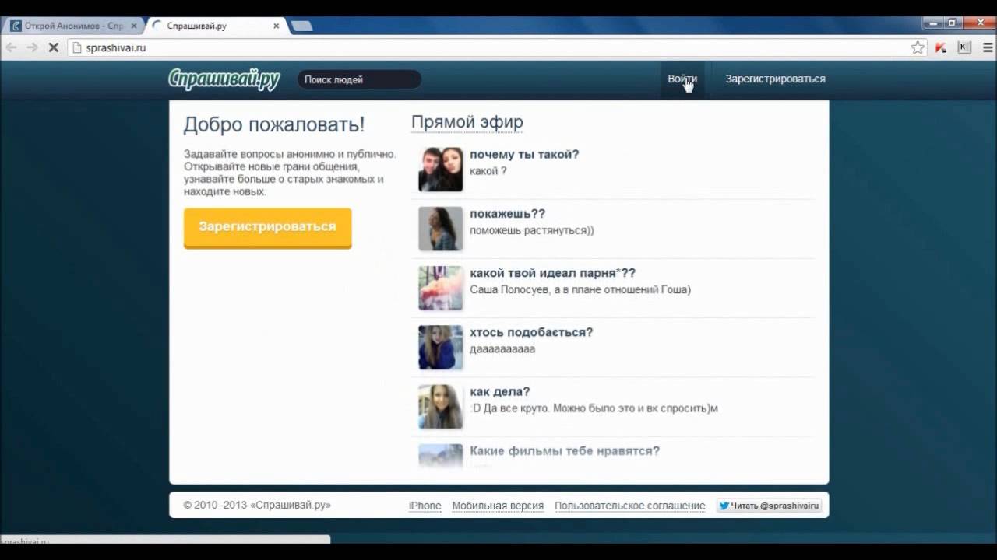Click the Twitter Читать @sprashivairu button
The width and height of the screenshot is (997, 560).
click(x=769, y=506)
